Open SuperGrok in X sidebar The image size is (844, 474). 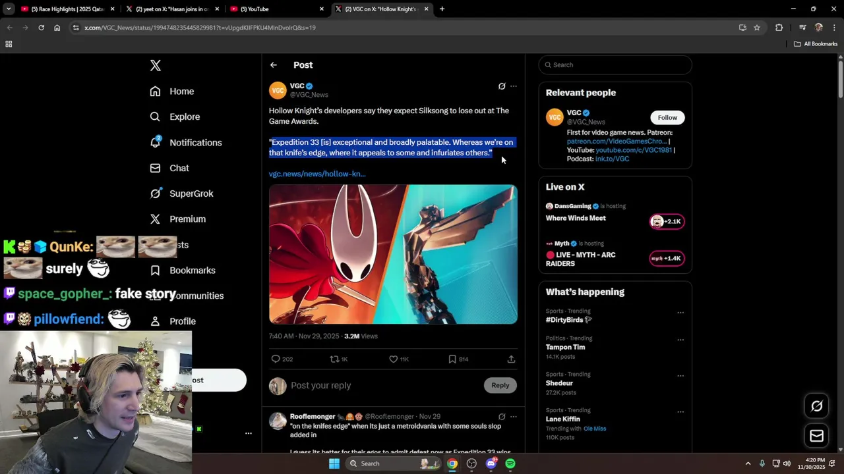tap(181, 194)
